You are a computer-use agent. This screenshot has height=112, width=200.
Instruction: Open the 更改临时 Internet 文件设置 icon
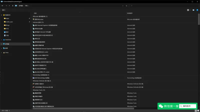coord(33,32)
